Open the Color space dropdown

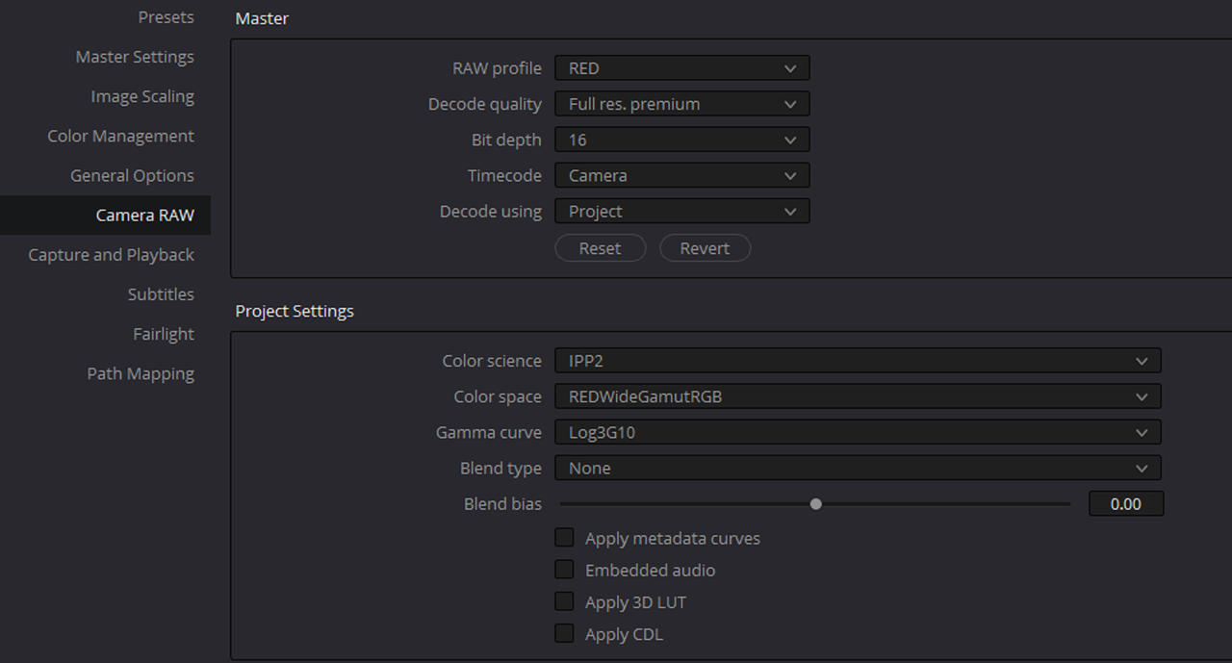click(858, 396)
